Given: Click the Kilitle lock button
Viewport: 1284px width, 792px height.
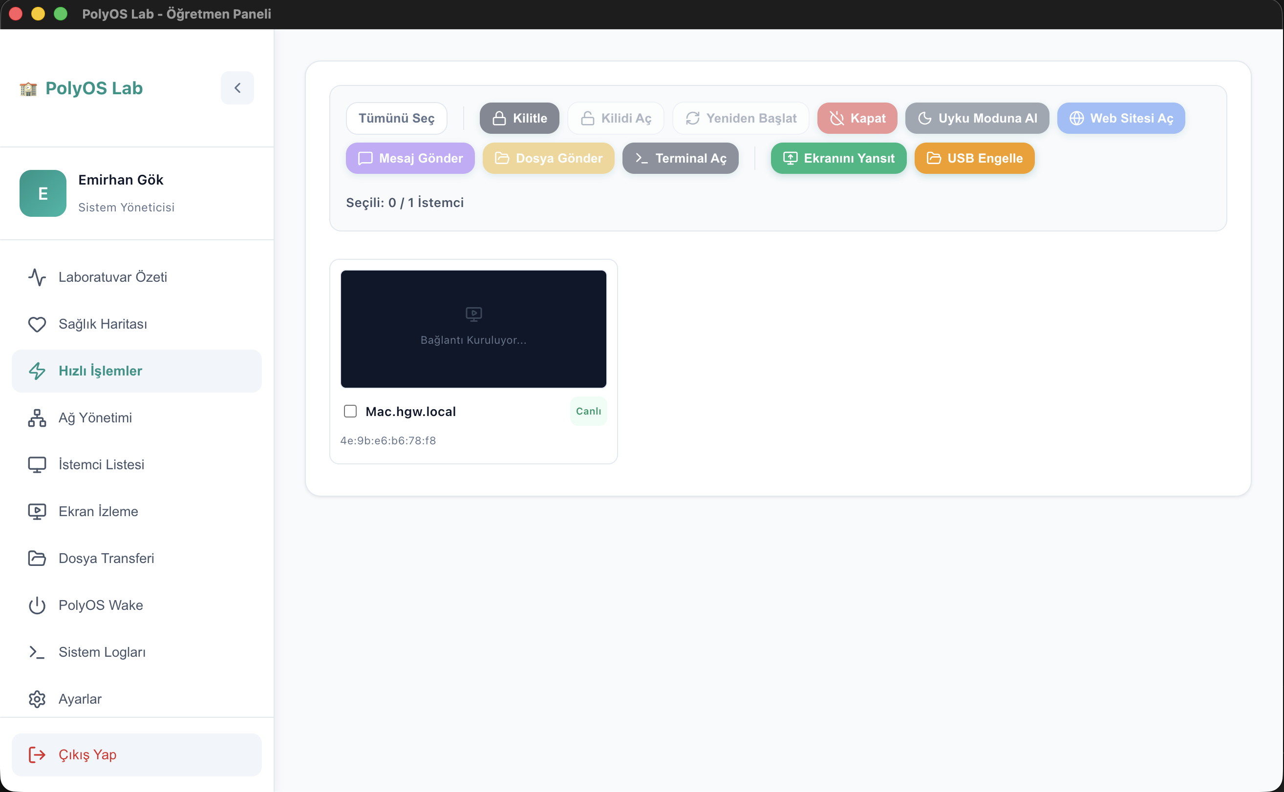Looking at the screenshot, I should [519, 118].
